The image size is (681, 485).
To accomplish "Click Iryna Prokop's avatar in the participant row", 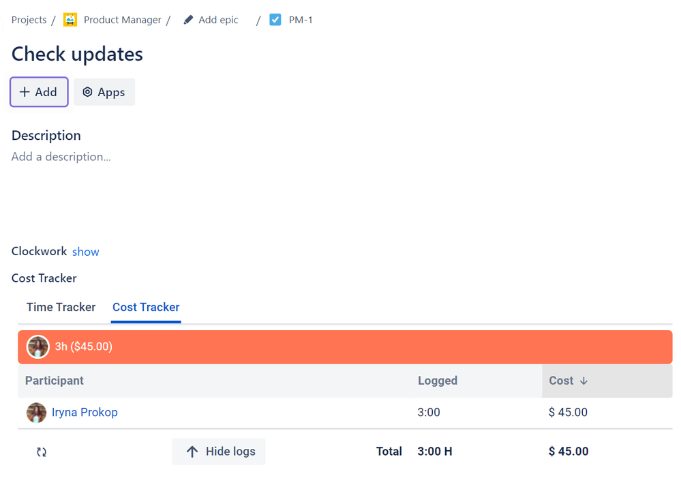I will (36, 412).
